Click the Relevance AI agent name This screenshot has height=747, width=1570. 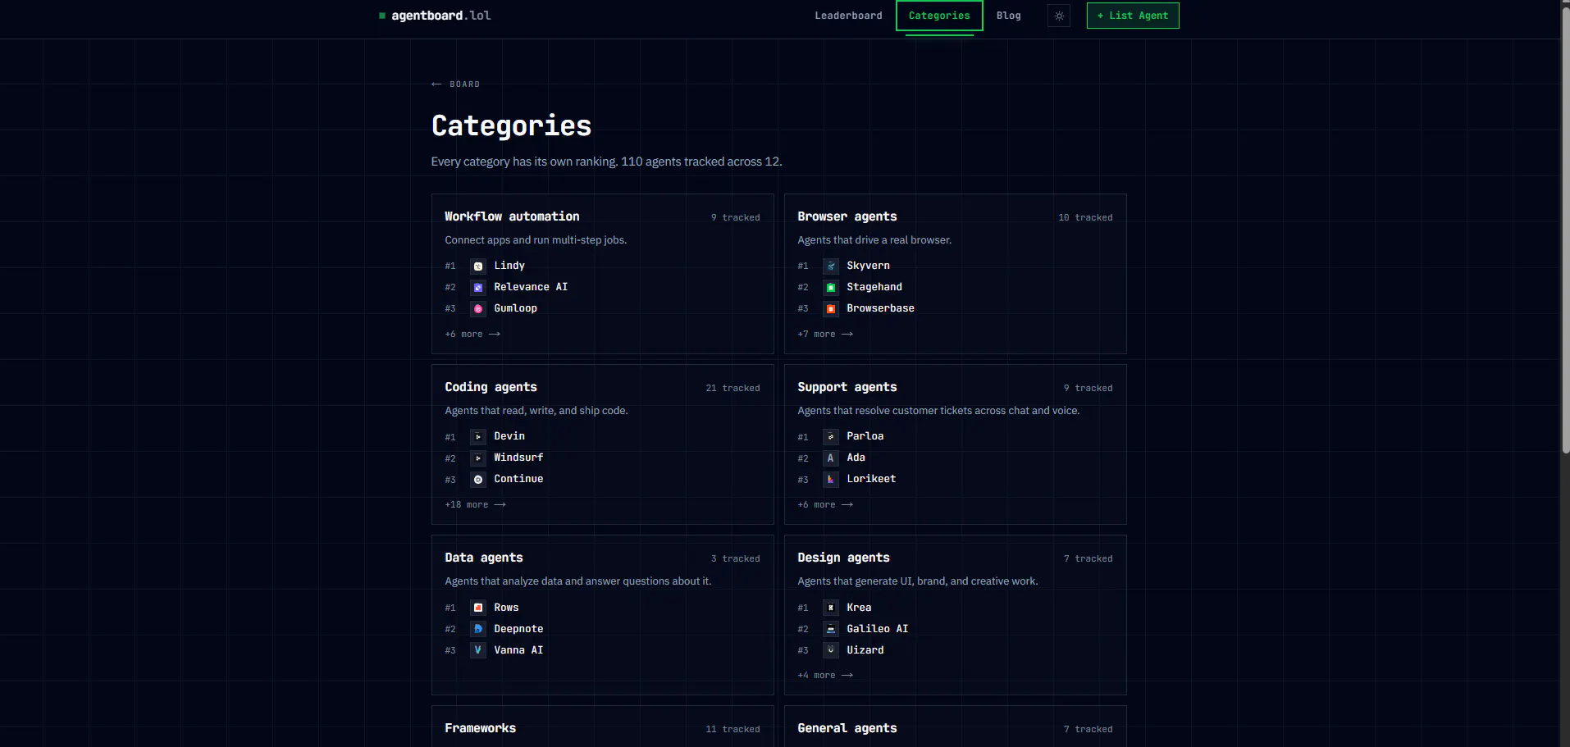(x=531, y=287)
